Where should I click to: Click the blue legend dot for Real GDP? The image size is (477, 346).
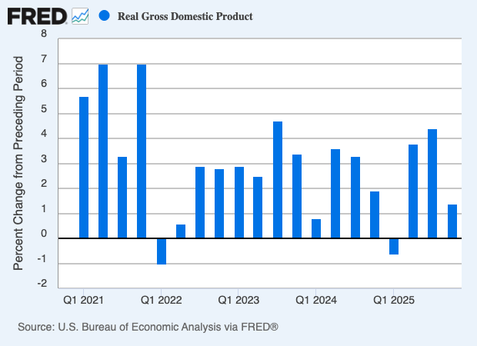tap(105, 15)
